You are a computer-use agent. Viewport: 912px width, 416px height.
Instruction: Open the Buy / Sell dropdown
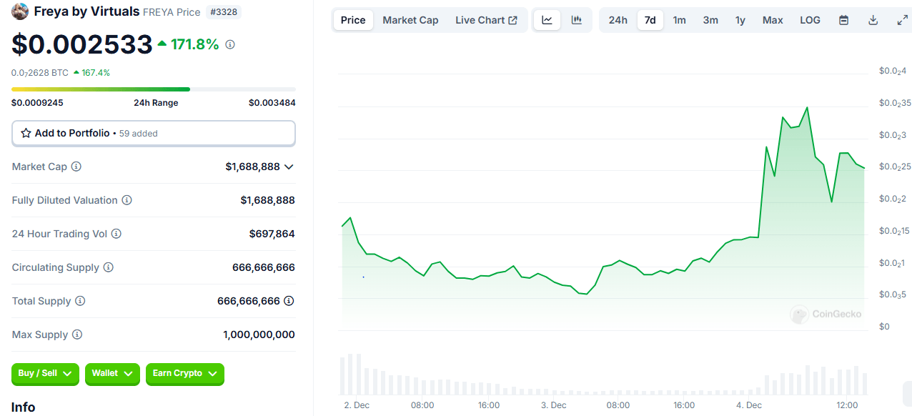[x=45, y=374]
